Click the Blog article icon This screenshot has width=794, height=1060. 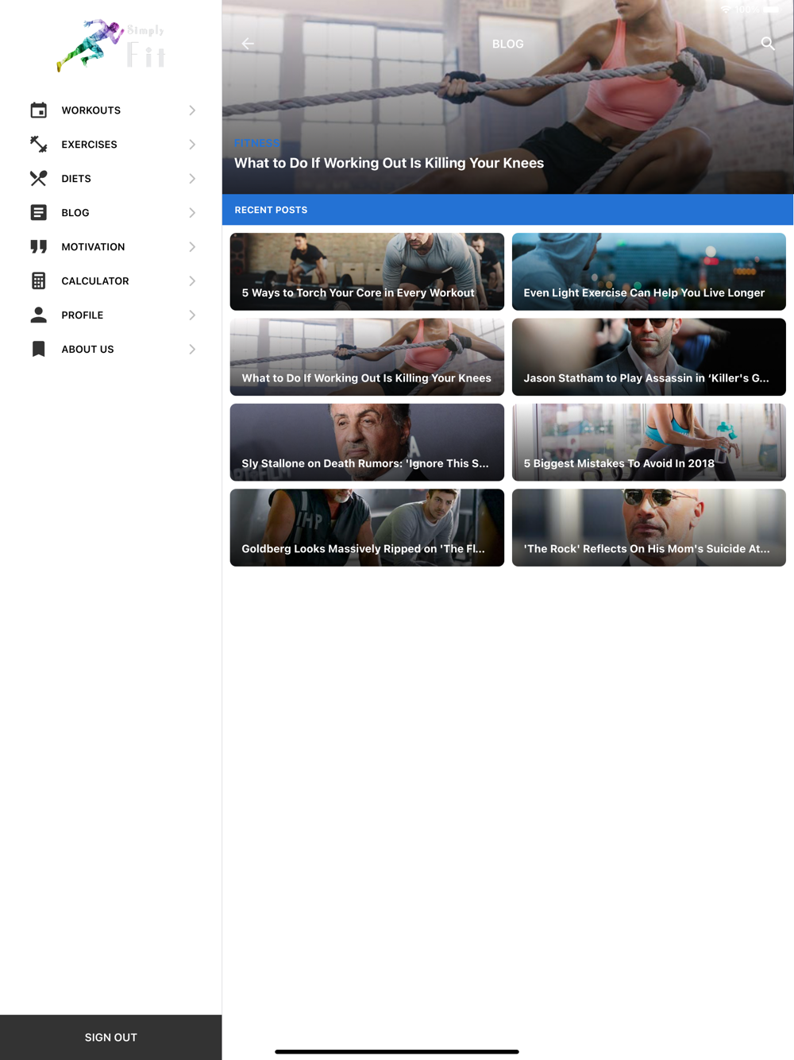[38, 213]
